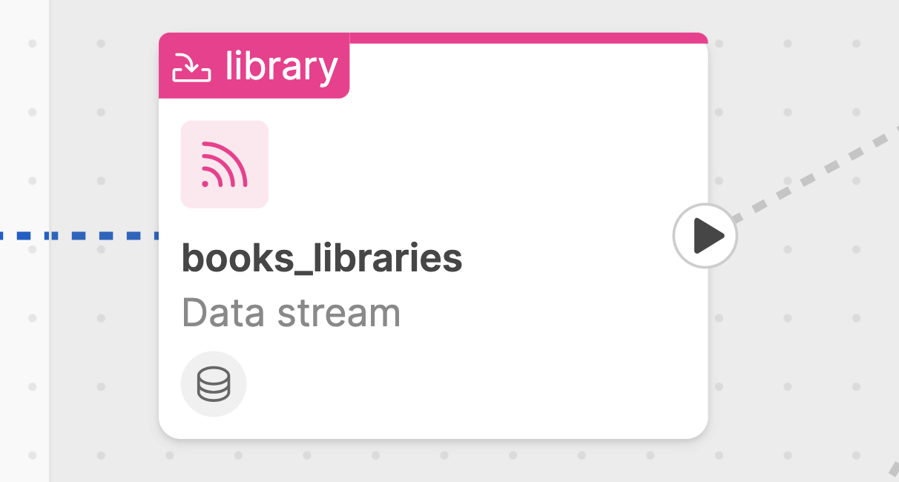
Task: Click the inbox tray icon in the library tag
Action: click(x=191, y=67)
